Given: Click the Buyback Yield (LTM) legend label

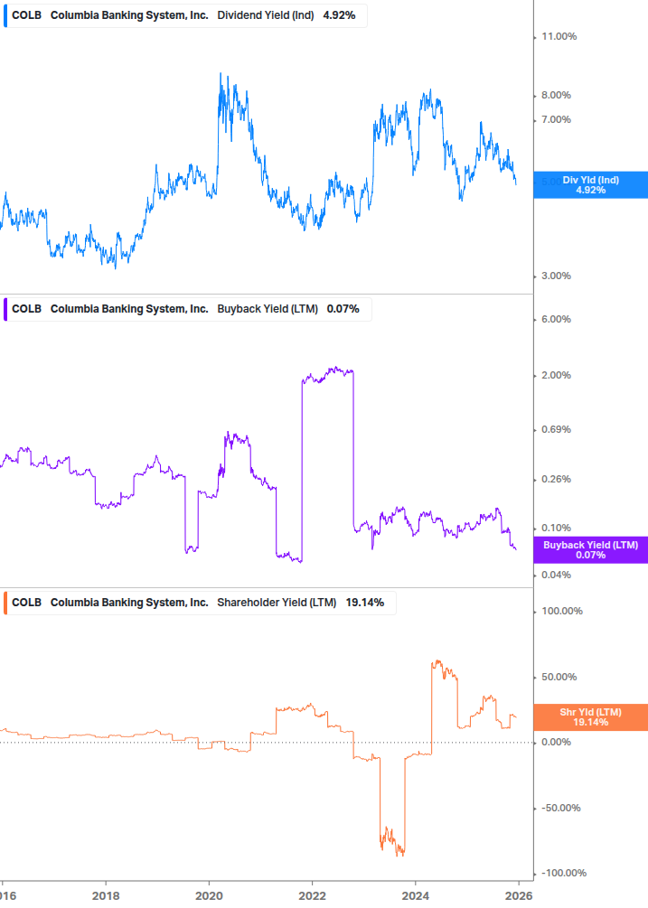Looking at the screenshot, I should 268,309.
